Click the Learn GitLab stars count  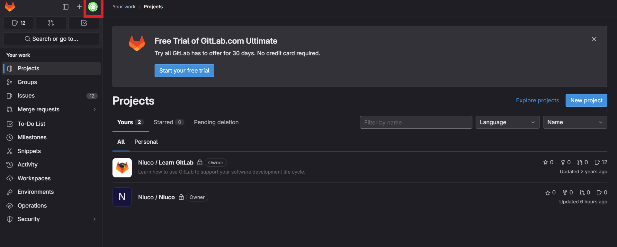548,162
